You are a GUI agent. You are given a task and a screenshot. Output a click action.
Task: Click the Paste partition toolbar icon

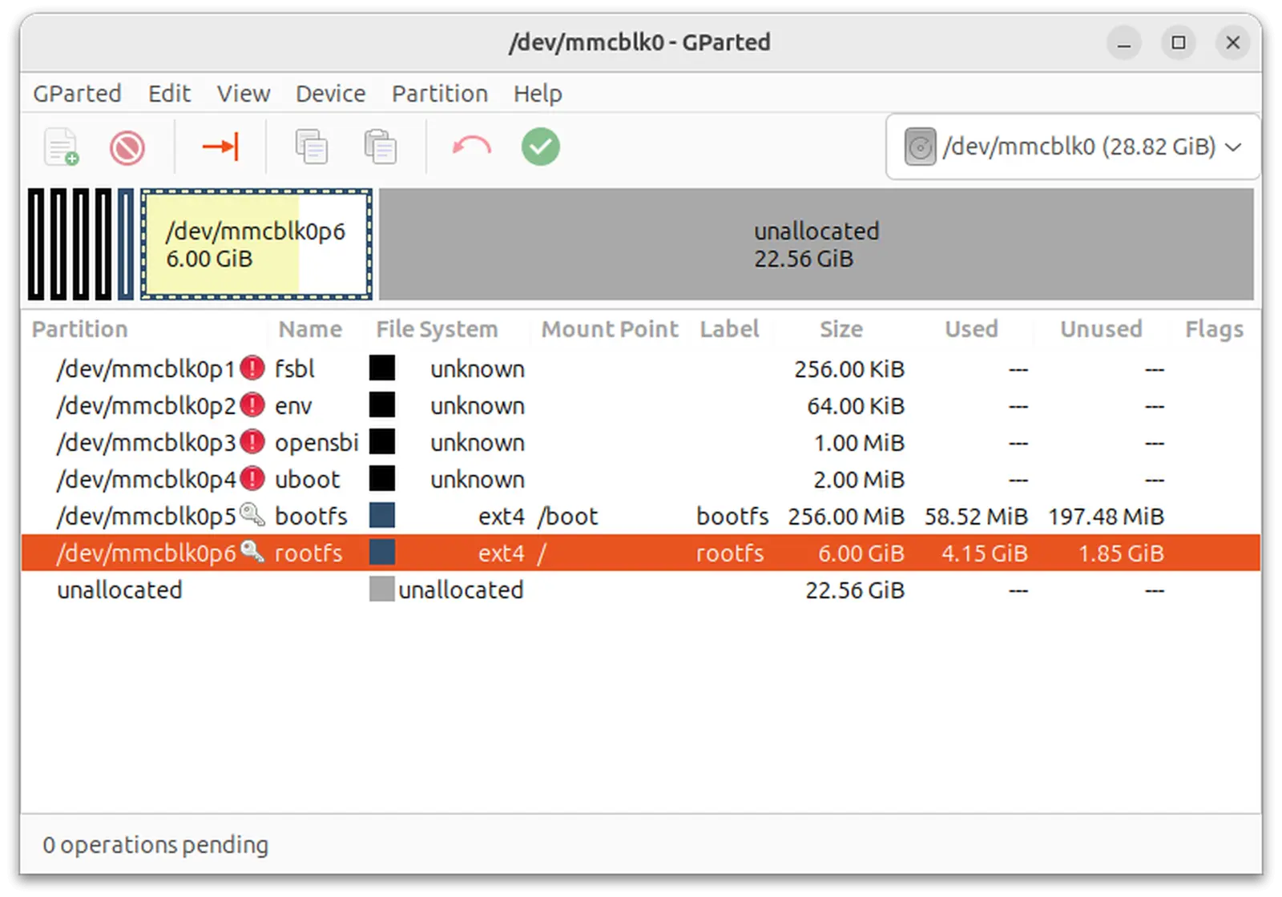pyautogui.click(x=380, y=147)
